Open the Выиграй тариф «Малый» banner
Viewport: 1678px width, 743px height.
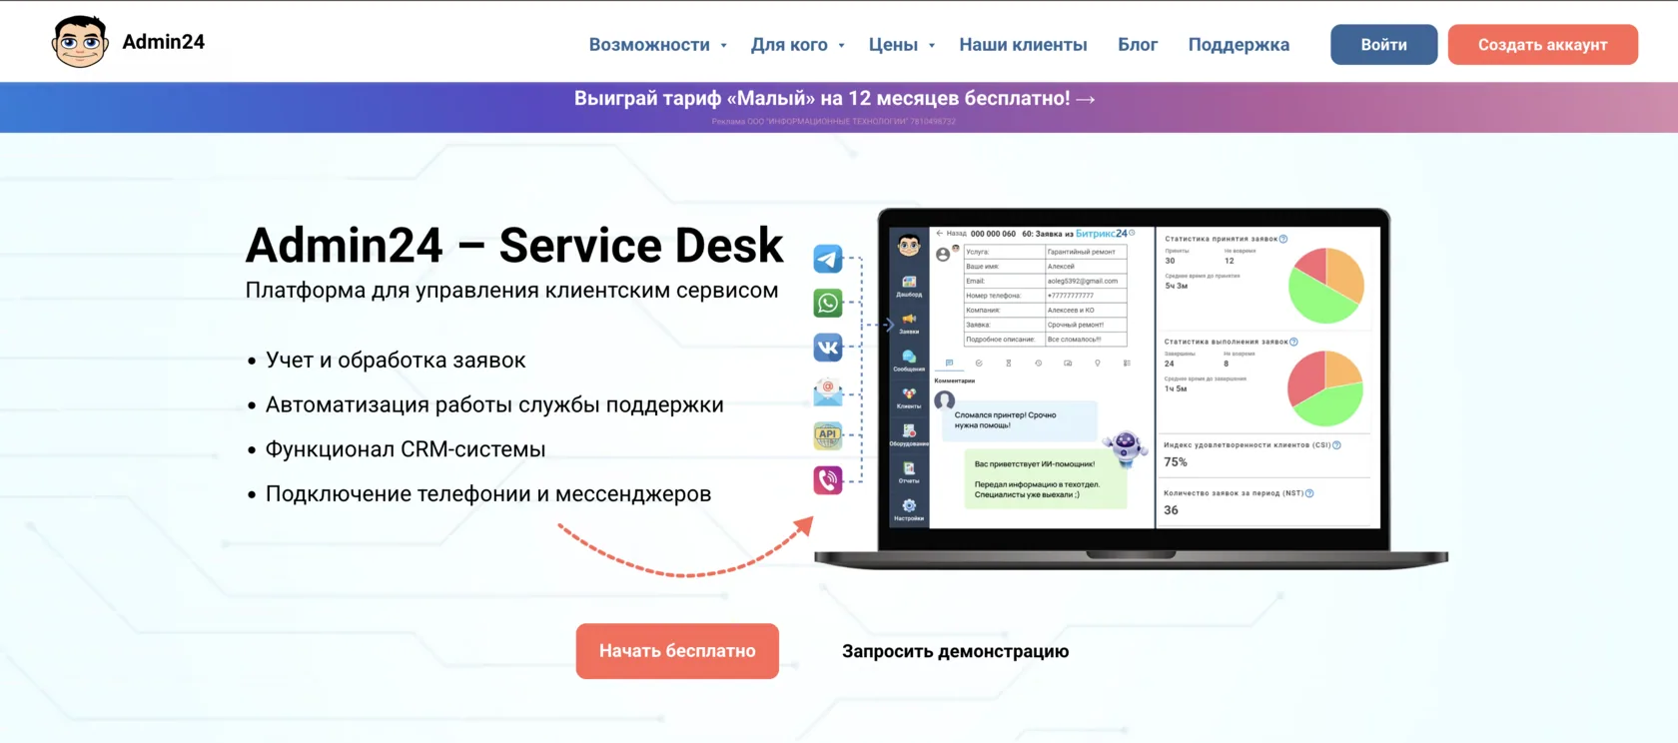coord(835,99)
